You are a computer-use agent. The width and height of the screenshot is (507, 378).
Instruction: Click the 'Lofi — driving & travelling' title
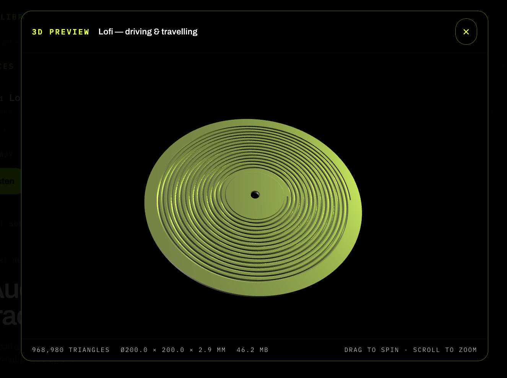148,32
